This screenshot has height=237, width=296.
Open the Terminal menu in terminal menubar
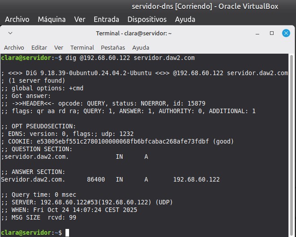pos(82,47)
